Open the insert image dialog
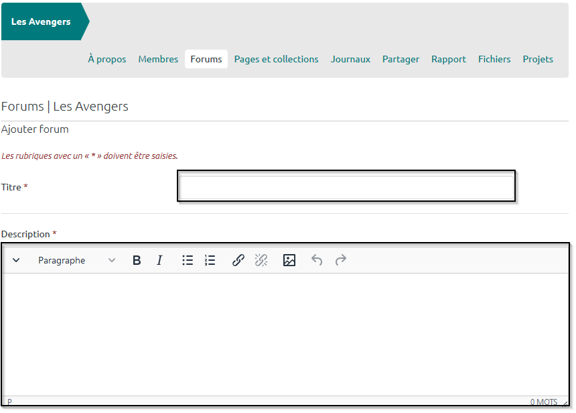 click(x=289, y=260)
